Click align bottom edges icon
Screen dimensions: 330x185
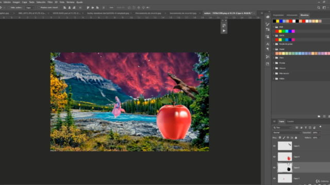point(97,8)
